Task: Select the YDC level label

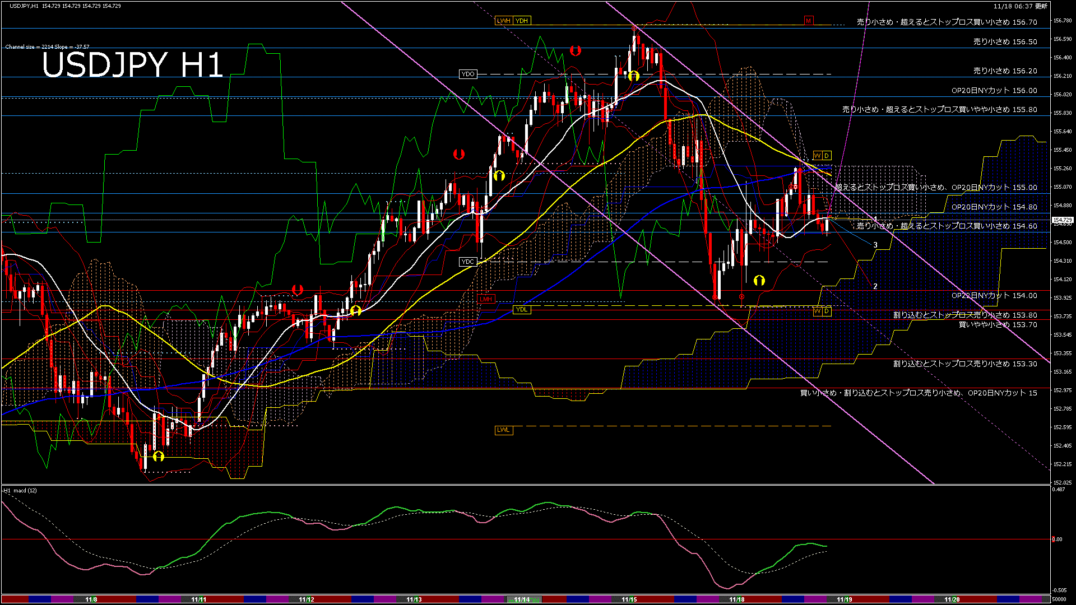Action: point(467,262)
